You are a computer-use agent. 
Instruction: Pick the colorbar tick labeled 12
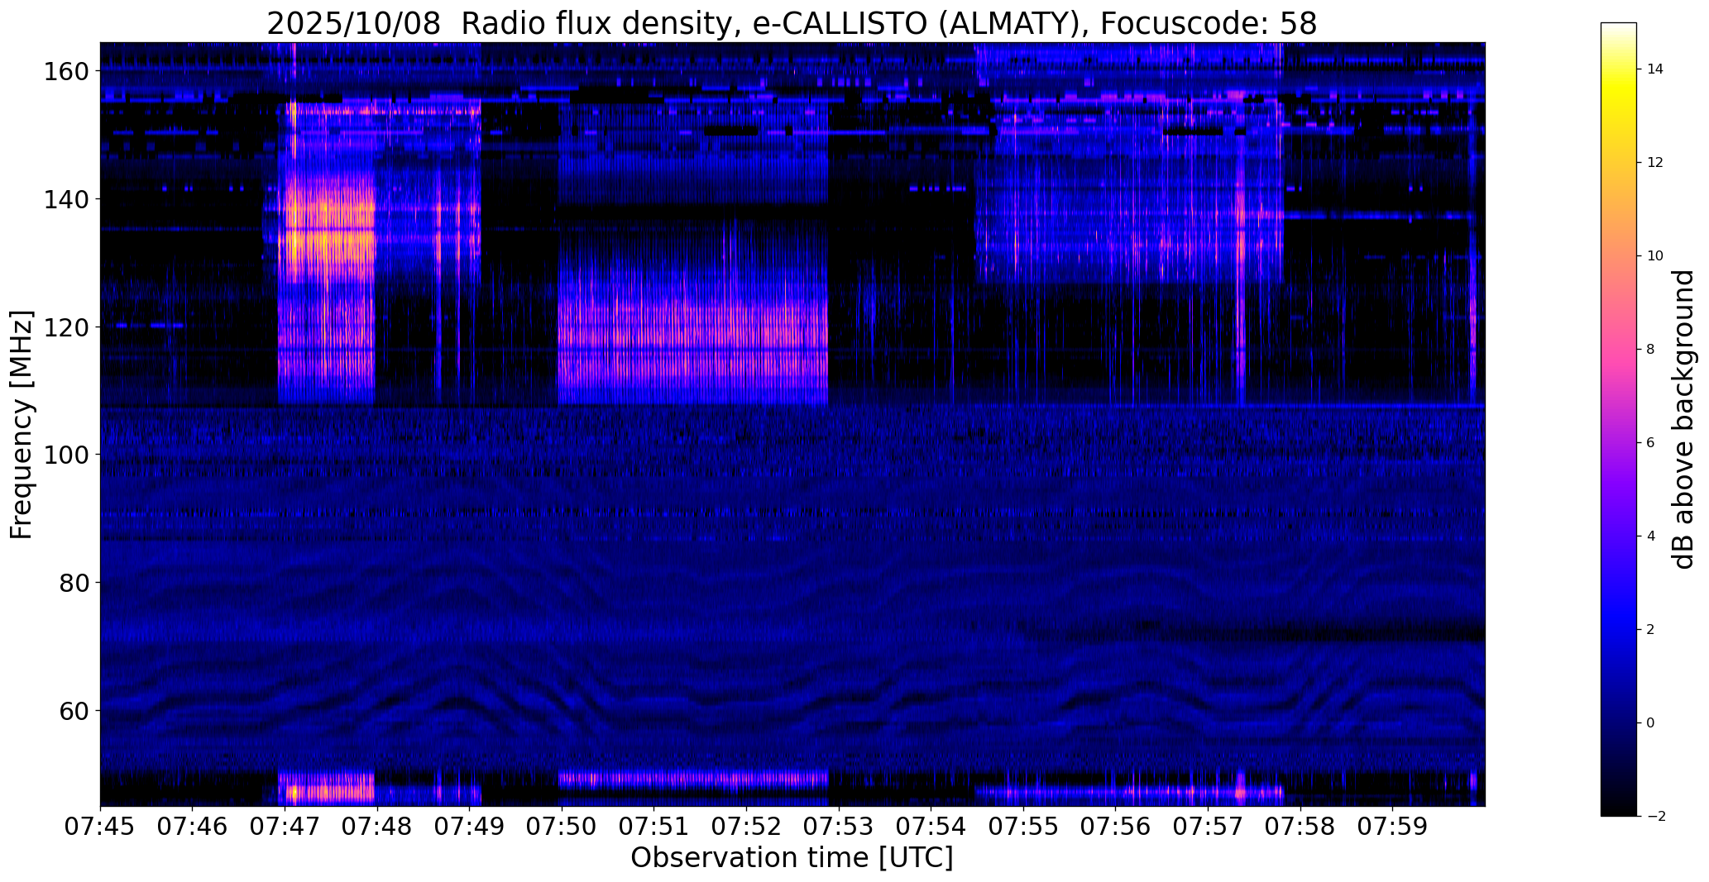pos(1654,163)
